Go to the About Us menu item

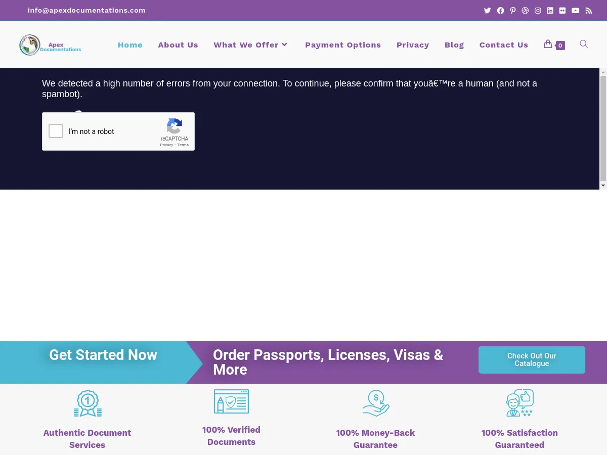(x=178, y=45)
